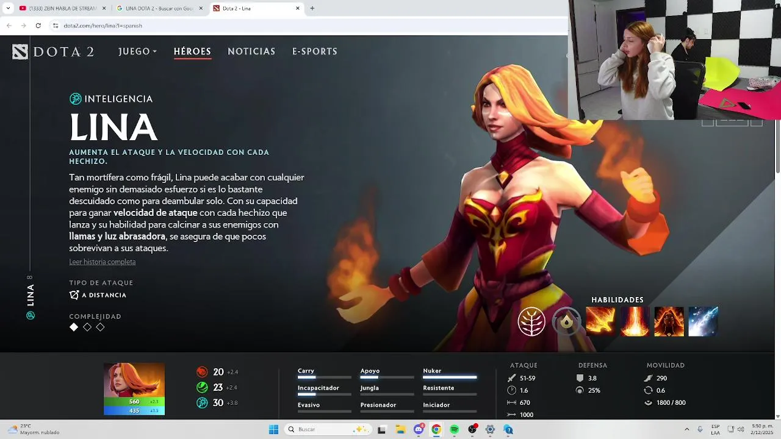The width and height of the screenshot is (781, 439).
Task: Open a new browser tab
Action: point(312,9)
